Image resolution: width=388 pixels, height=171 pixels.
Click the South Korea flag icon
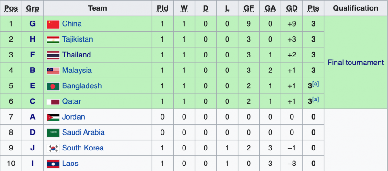tap(53, 148)
